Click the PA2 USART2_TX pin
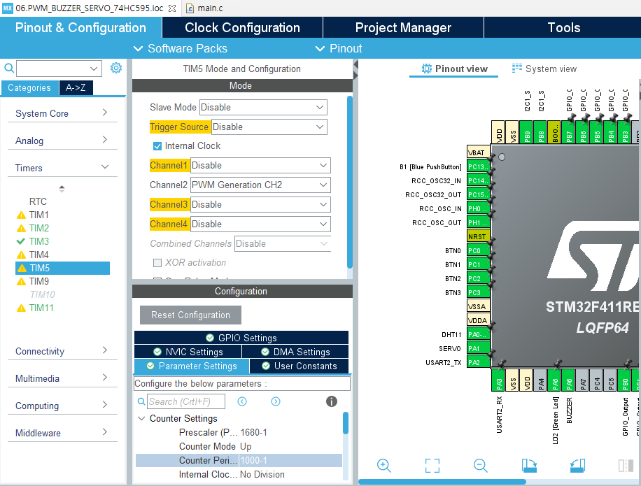The width and height of the screenshot is (641, 486). pos(478,362)
